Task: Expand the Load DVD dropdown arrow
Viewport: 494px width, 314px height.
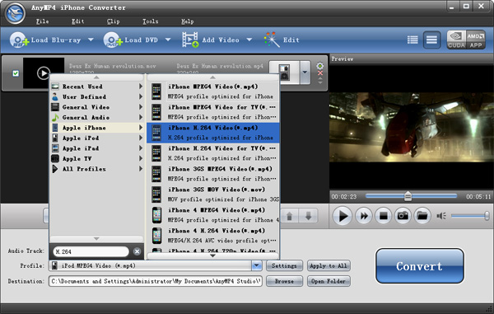Action: (x=168, y=40)
